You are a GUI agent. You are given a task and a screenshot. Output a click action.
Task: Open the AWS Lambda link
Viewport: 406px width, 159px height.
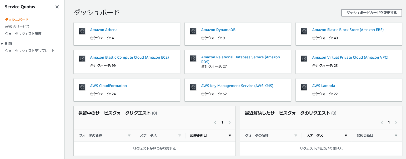(324, 86)
